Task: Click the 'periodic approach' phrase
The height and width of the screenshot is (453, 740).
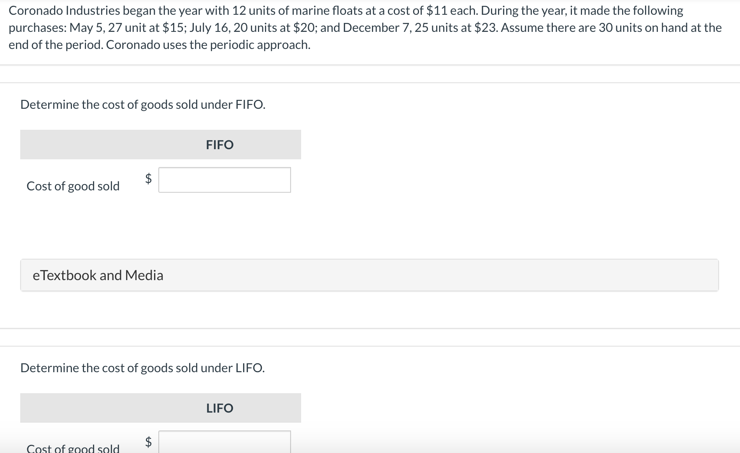Action: (260, 45)
